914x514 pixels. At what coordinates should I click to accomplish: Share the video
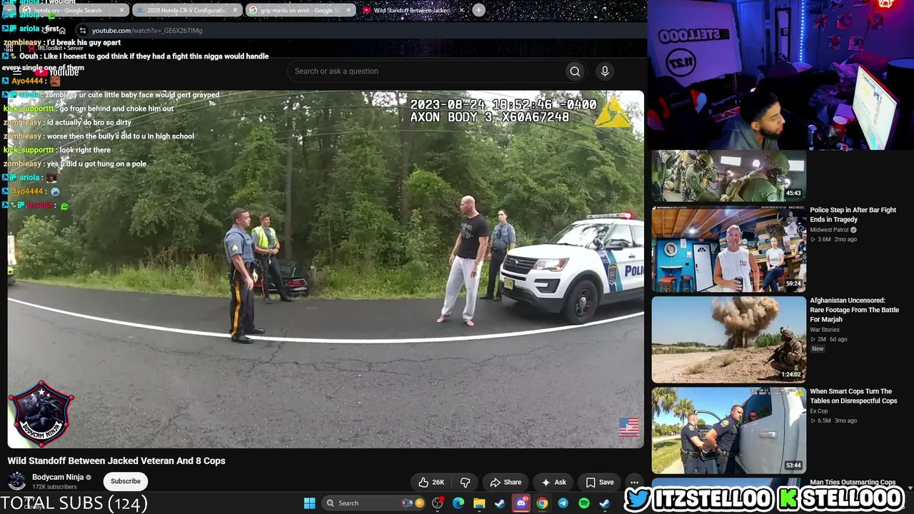click(x=506, y=482)
